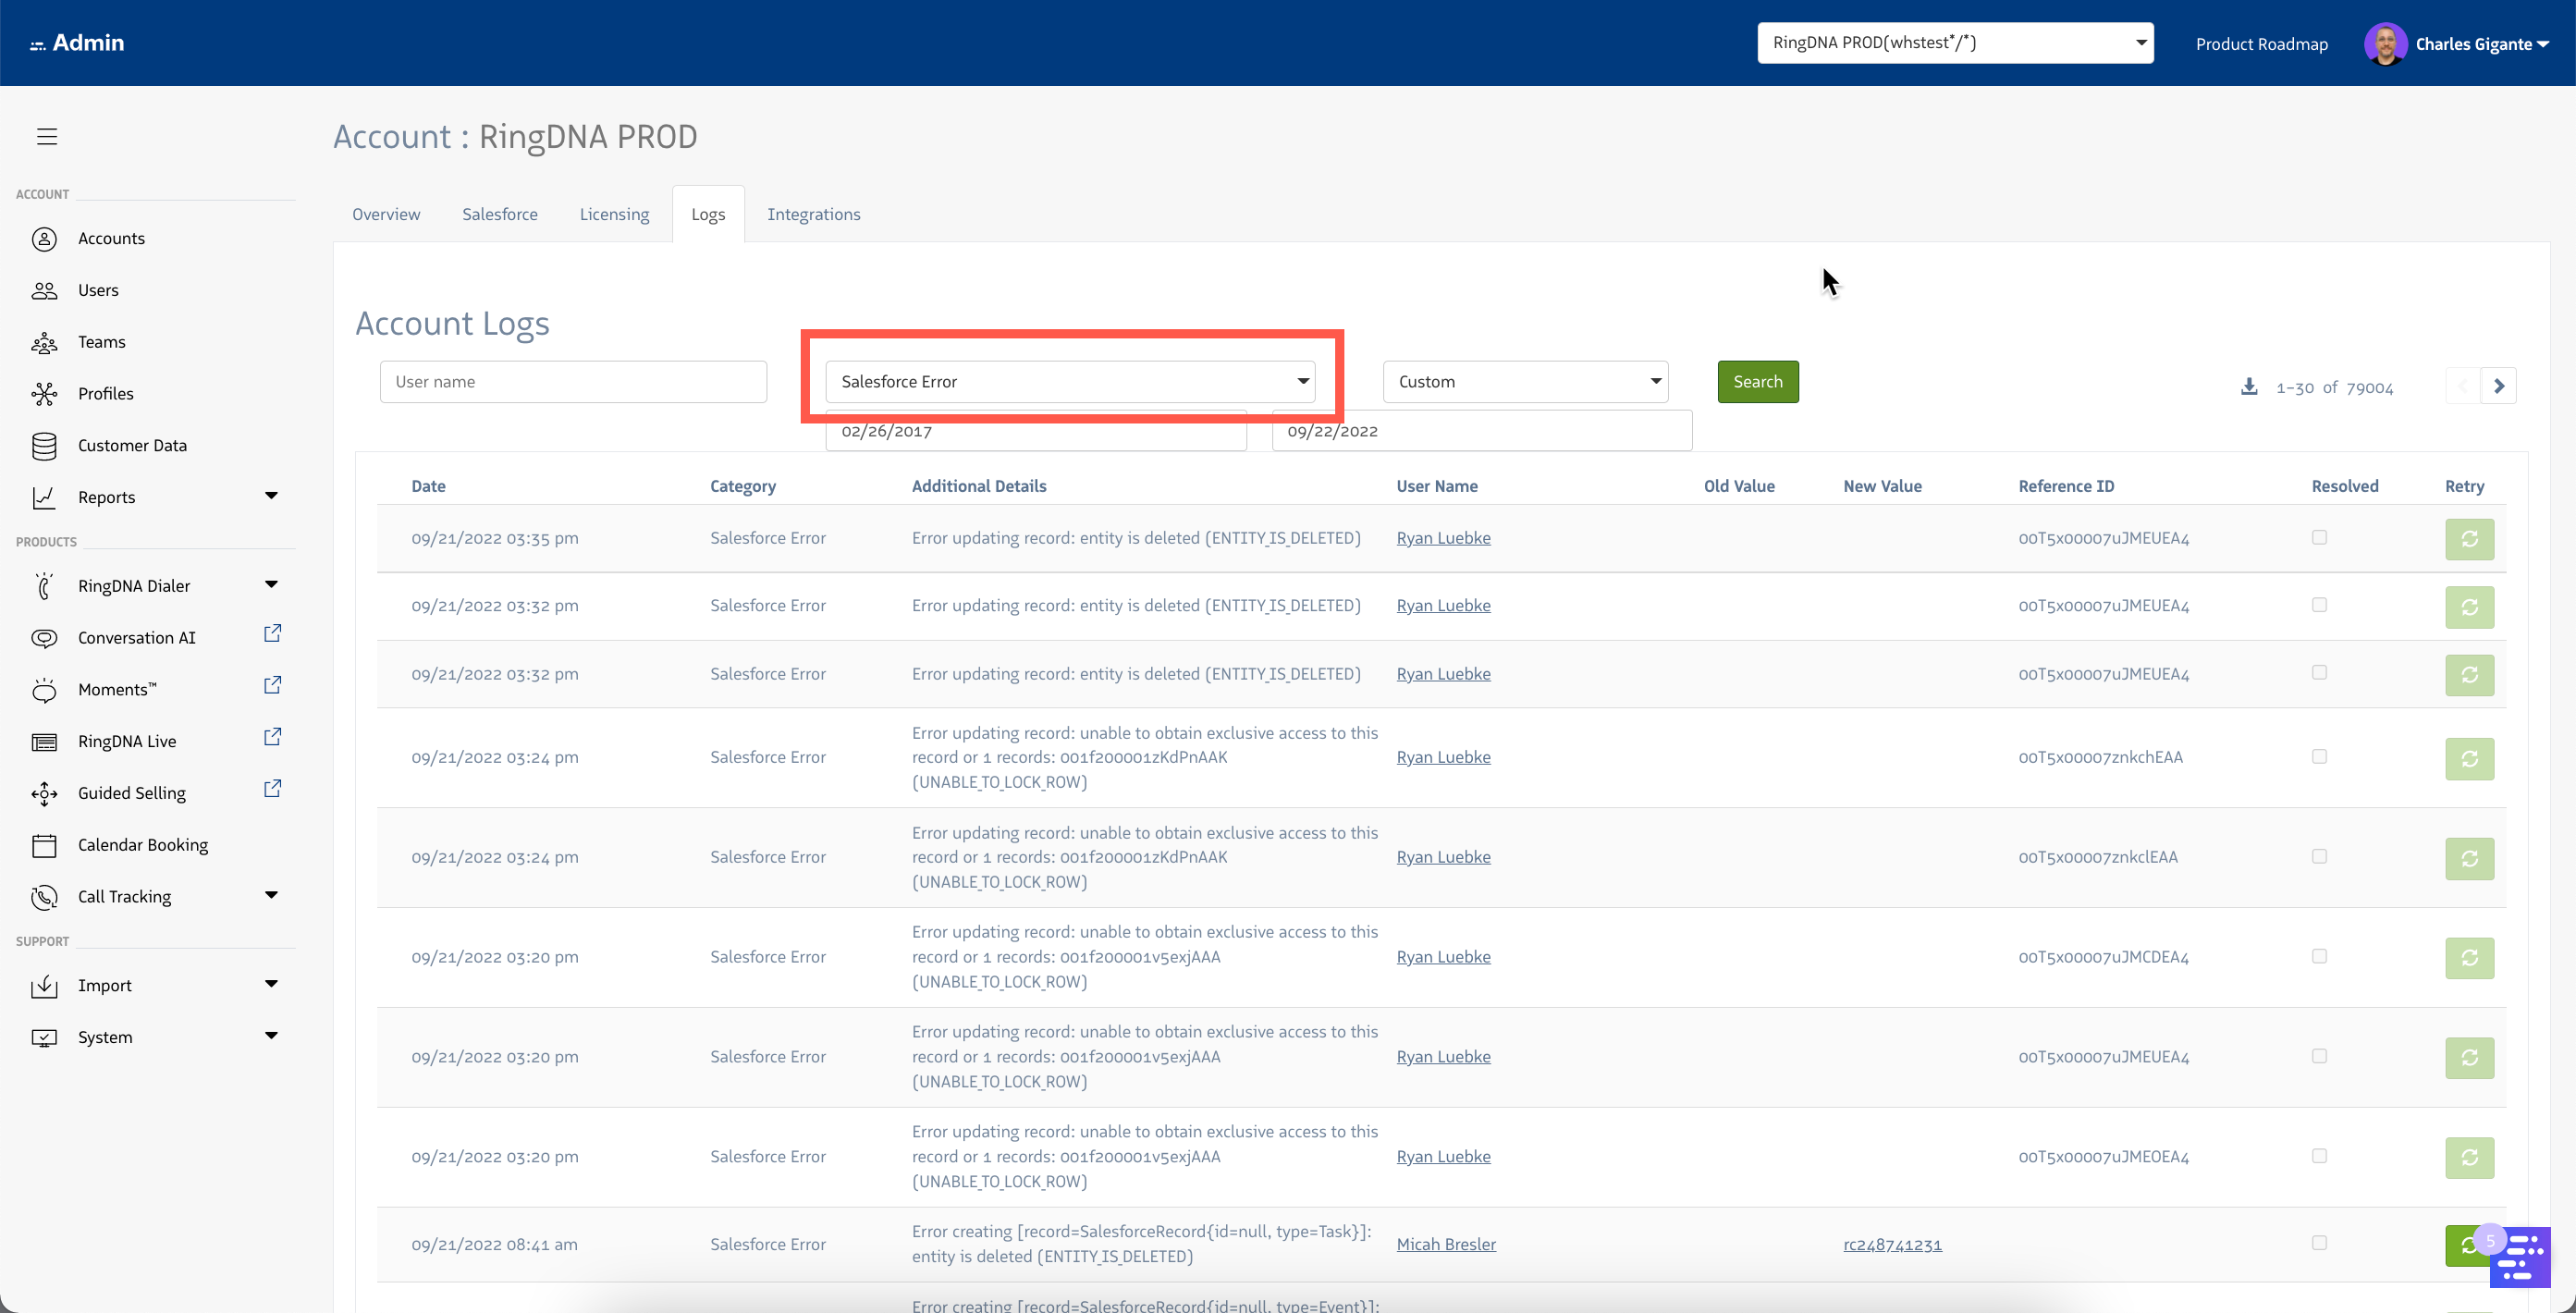The height and width of the screenshot is (1313, 2576).
Task: Switch to the Integrations tab
Action: (814, 213)
